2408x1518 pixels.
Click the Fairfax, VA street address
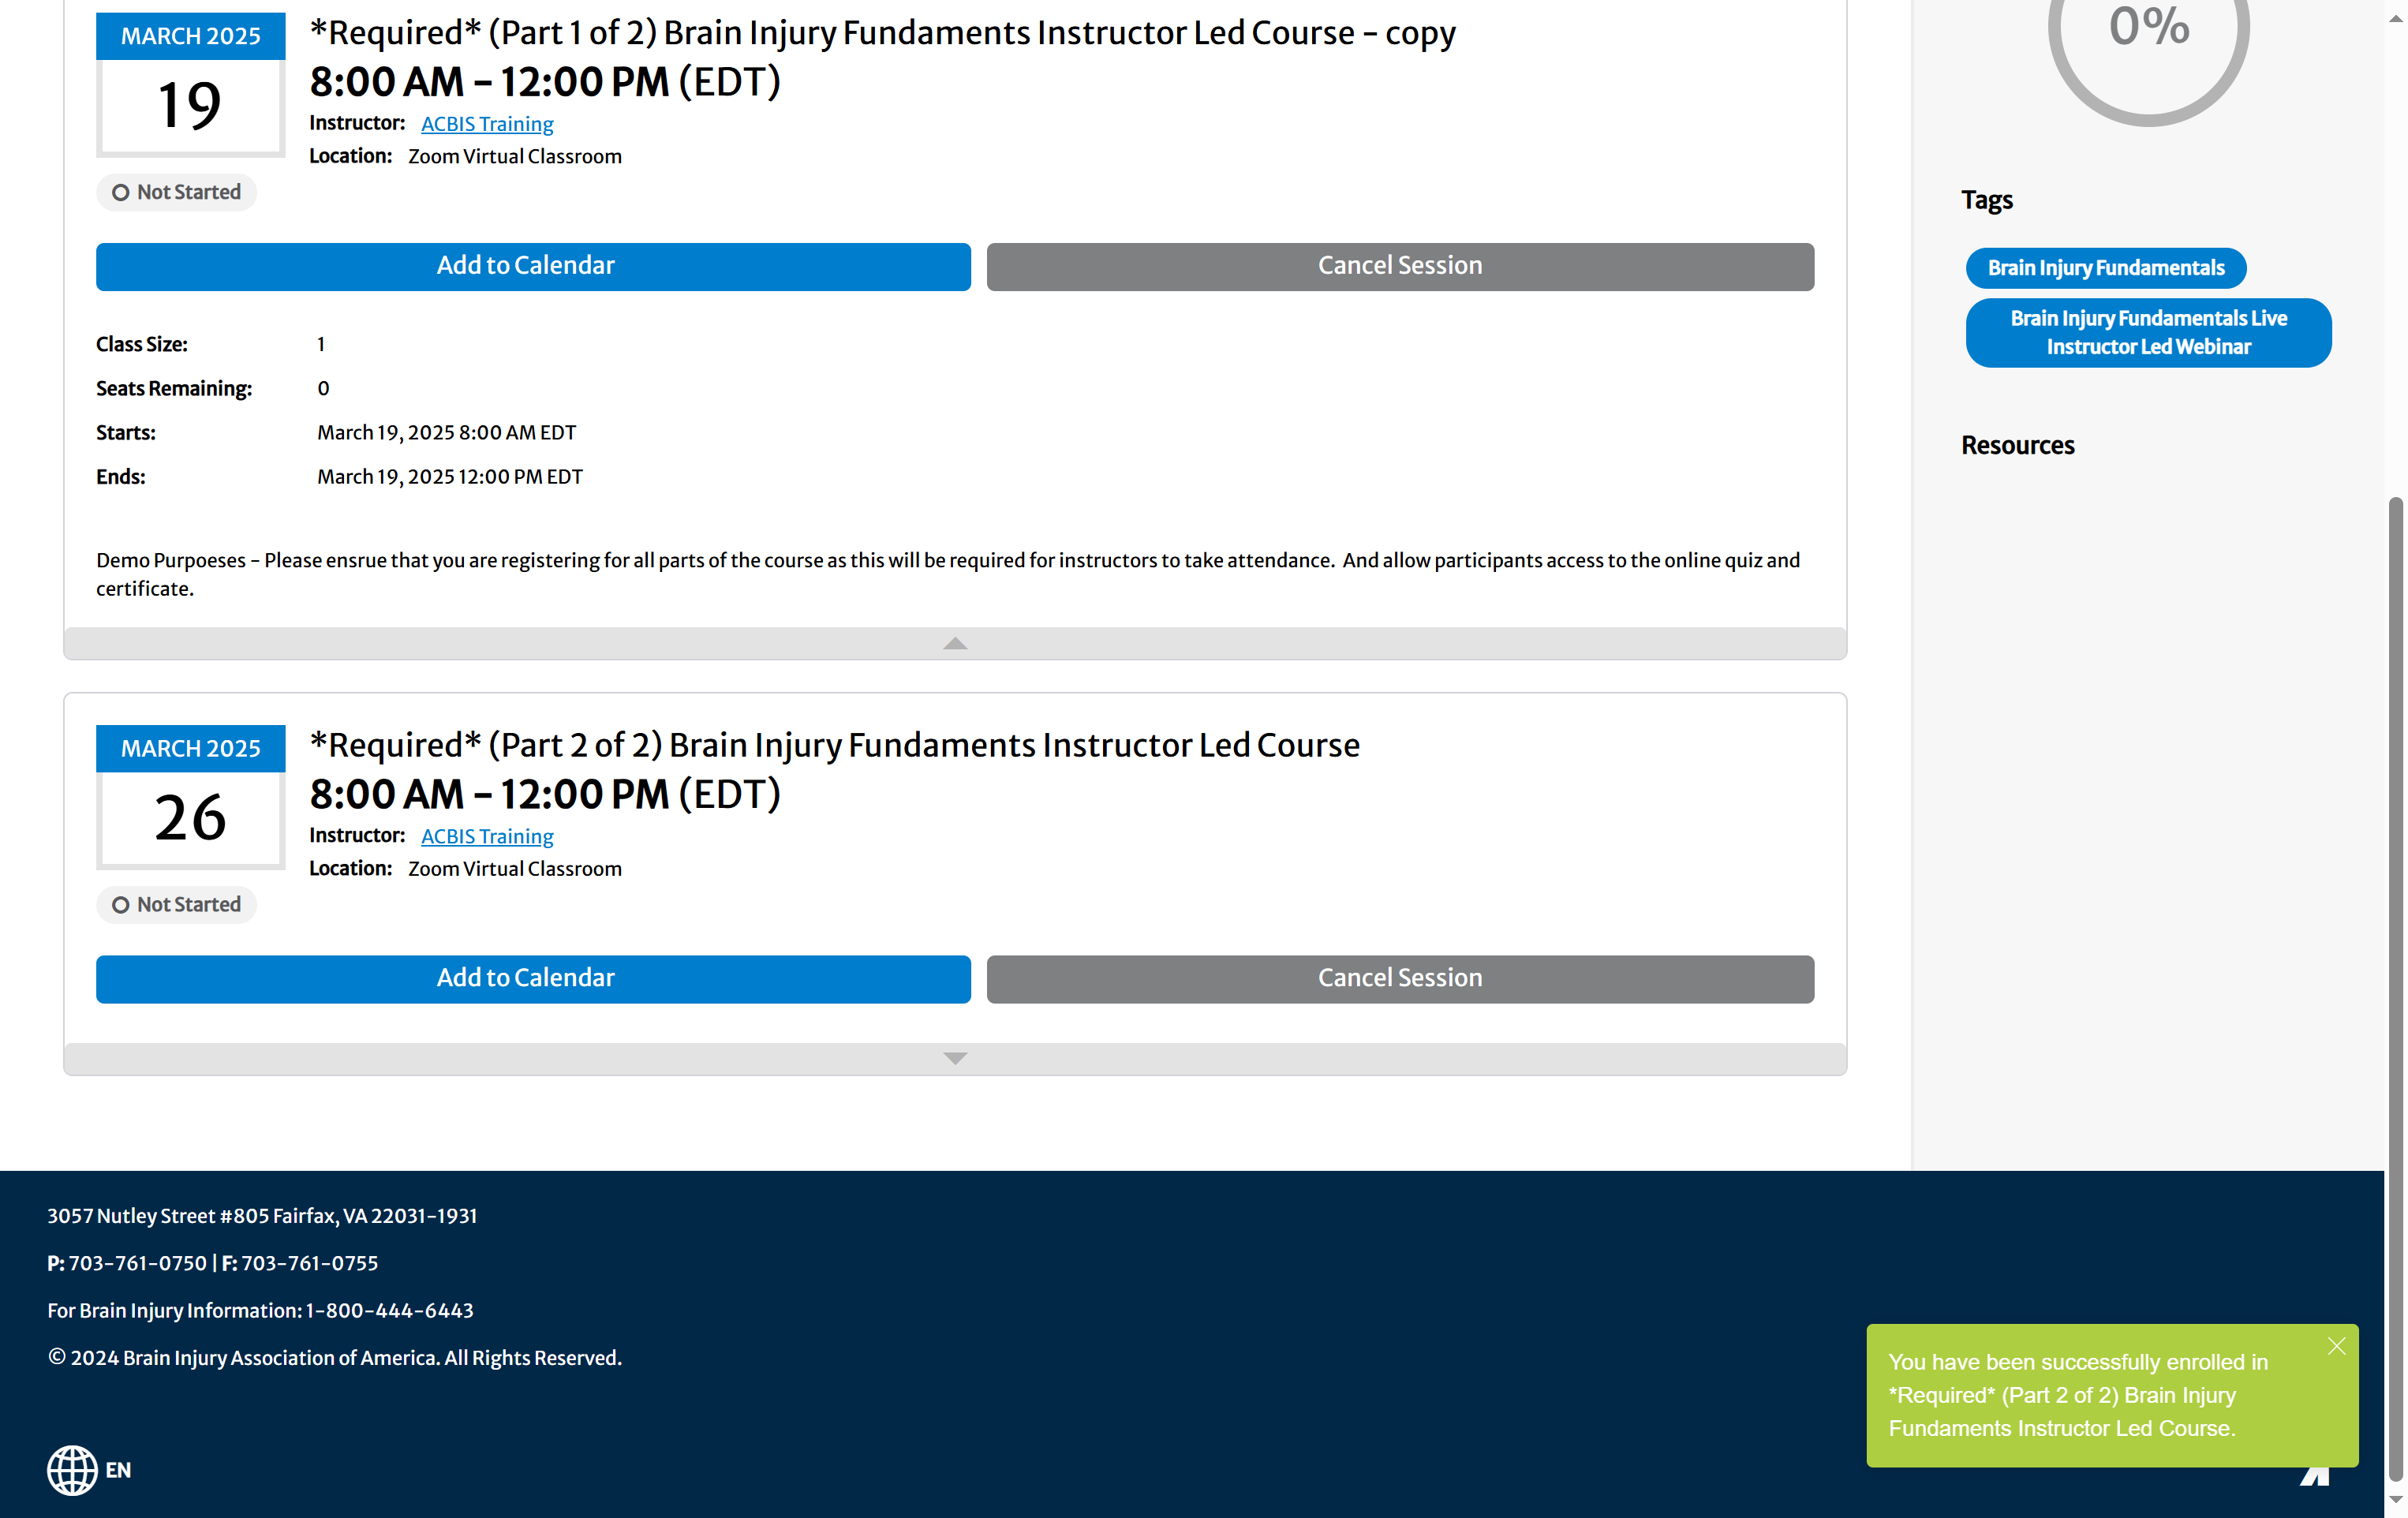pos(262,1216)
